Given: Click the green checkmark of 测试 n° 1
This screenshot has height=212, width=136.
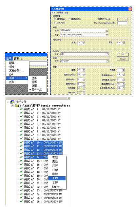Looking at the screenshot, I should (x=21, y=109).
